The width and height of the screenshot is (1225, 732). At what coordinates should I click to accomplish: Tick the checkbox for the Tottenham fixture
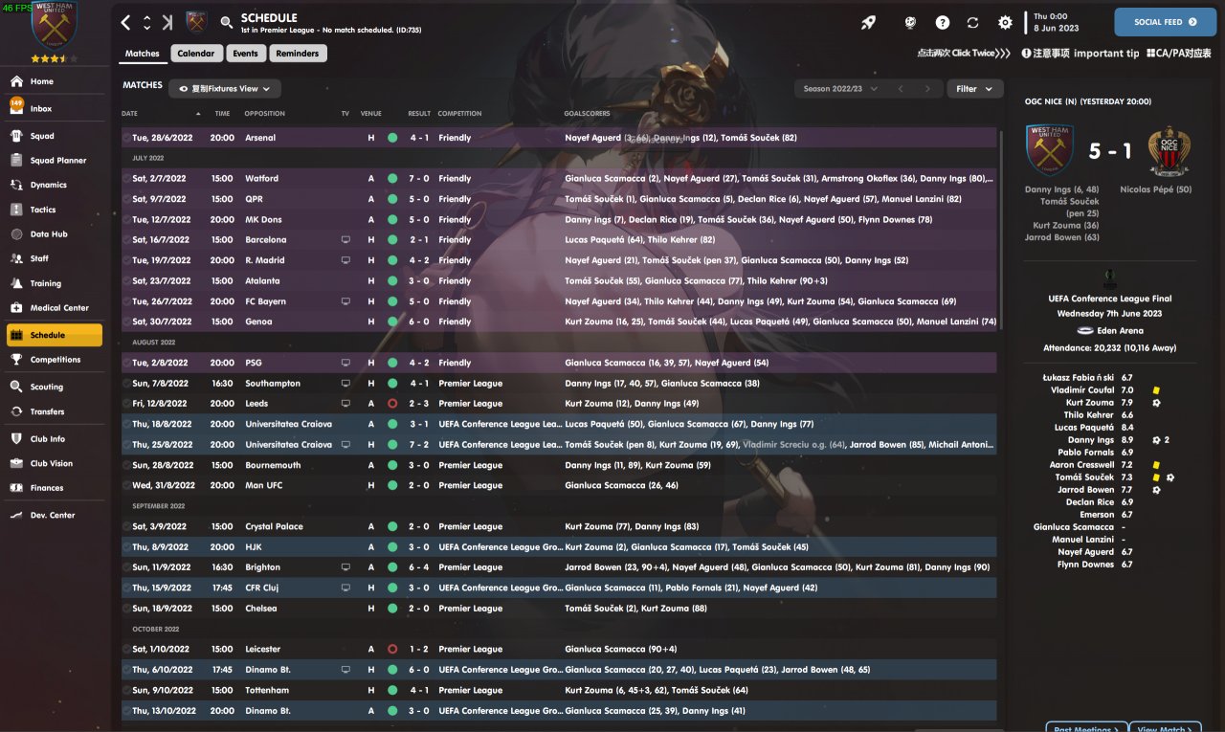click(127, 690)
